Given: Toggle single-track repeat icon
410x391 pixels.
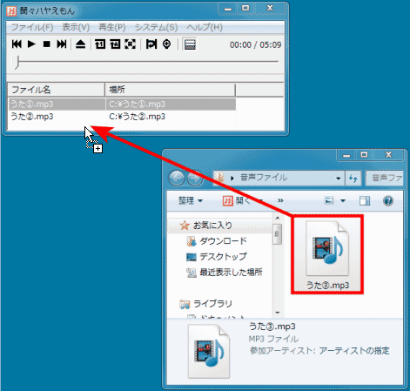Looking at the screenshot, I should click(x=100, y=44).
